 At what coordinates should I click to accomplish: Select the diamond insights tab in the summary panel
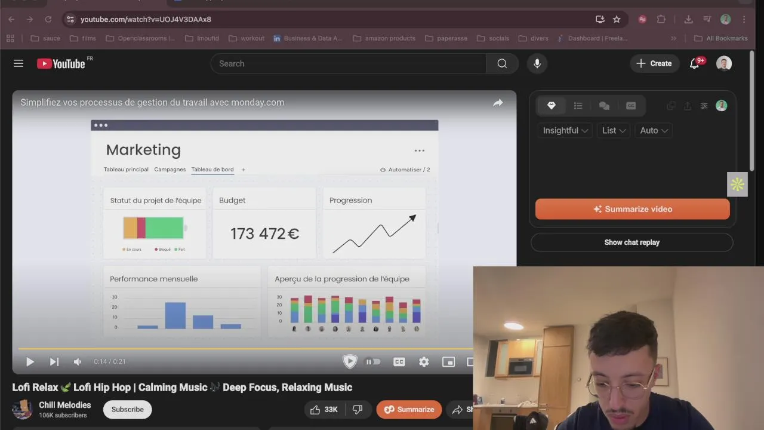pyautogui.click(x=552, y=106)
